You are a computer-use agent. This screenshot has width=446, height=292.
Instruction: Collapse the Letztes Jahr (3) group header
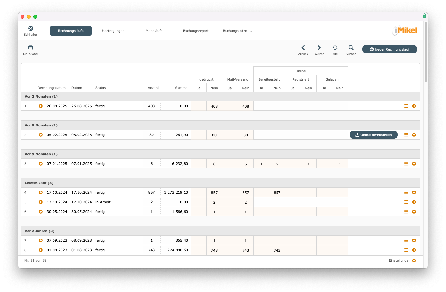pos(39,183)
